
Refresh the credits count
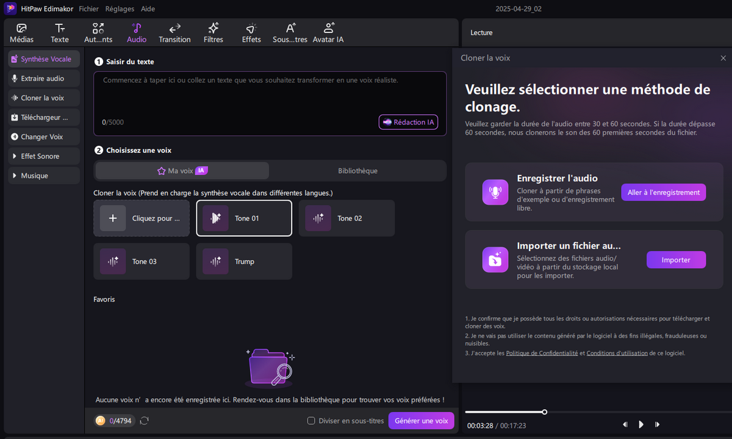pos(145,421)
